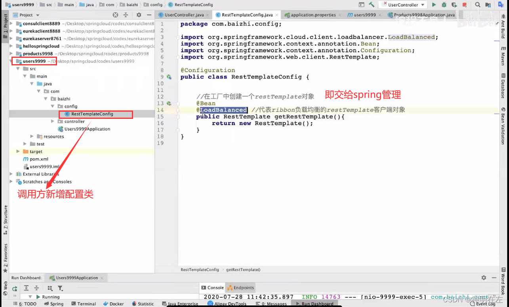Switch to the Products9998Application.java tab
The image size is (509, 307).
pos(424,15)
